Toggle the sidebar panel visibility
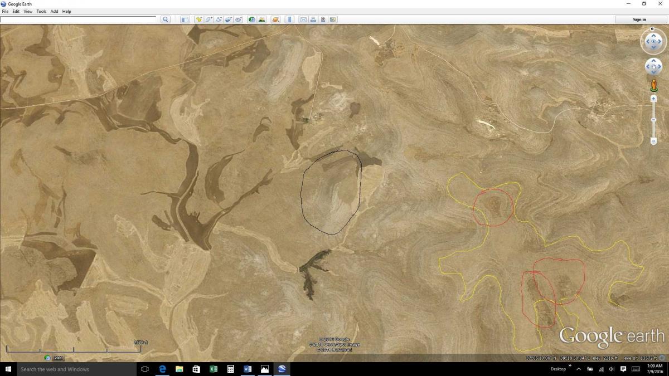669x376 pixels. pyautogui.click(x=185, y=19)
